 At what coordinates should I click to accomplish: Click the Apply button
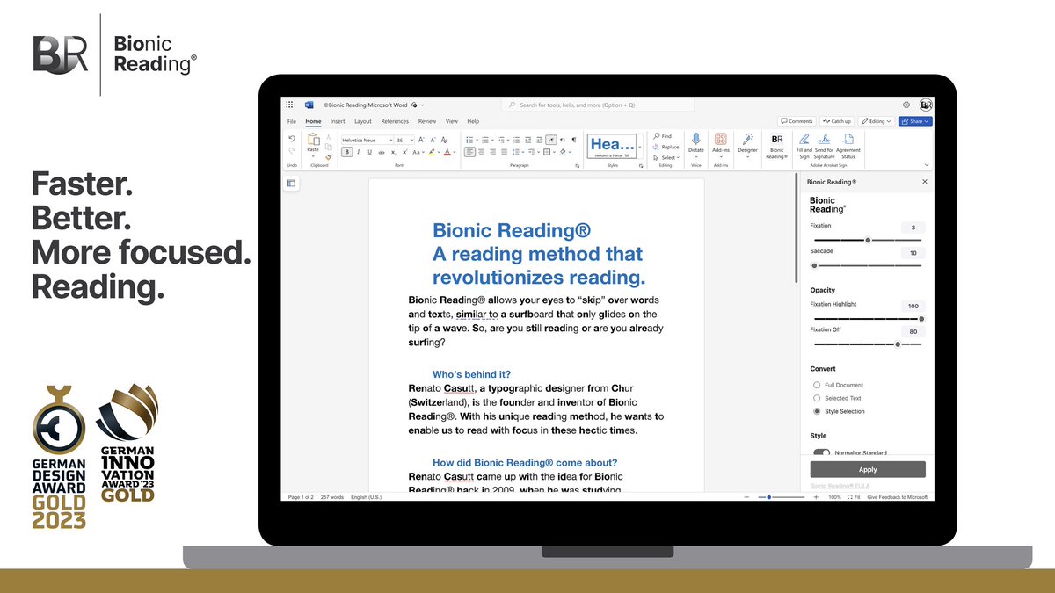click(868, 469)
